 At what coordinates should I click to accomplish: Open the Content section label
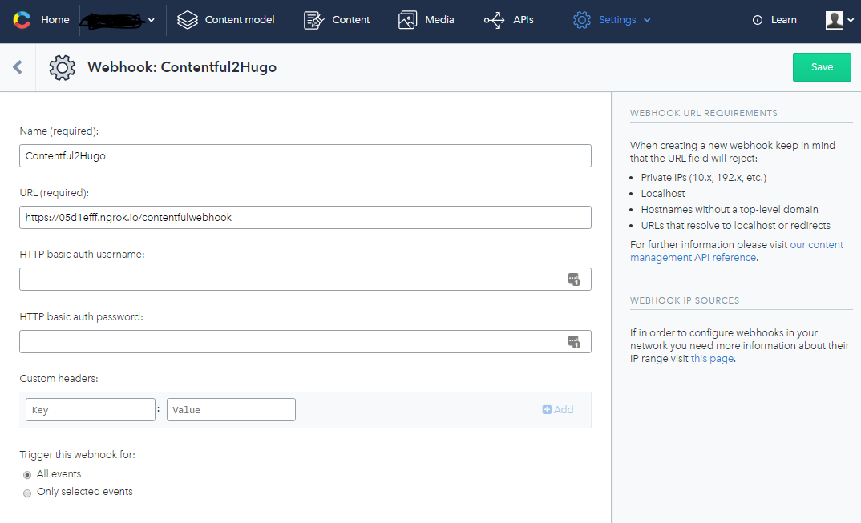click(350, 20)
